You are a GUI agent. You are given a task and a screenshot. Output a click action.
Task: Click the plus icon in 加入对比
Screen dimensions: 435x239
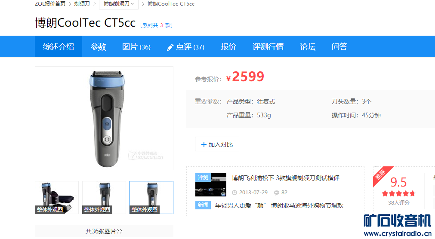(x=204, y=144)
